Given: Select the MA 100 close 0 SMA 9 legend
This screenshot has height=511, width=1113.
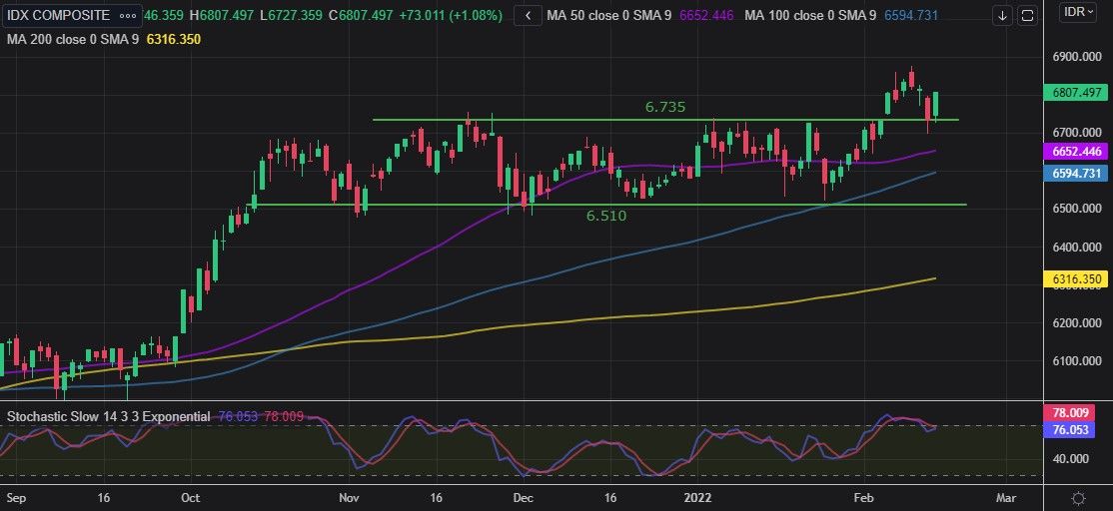Looking at the screenshot, I should [x=811, y=15].
